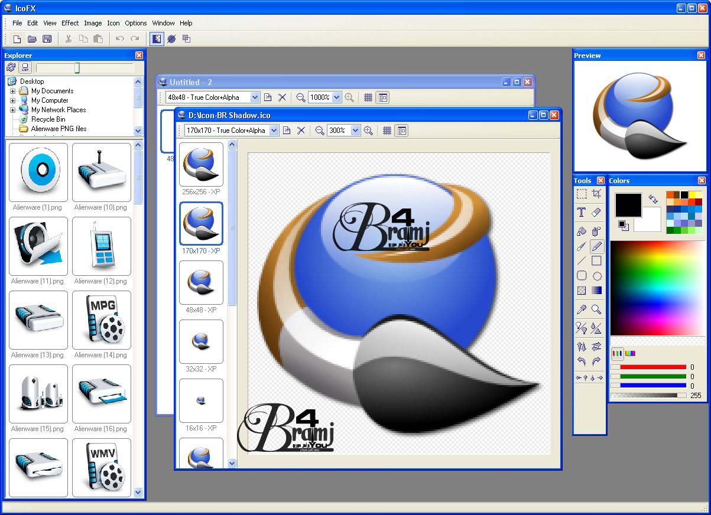
Task: Select the Text tool
Action: pyautogui.click(x=582, y=213)
